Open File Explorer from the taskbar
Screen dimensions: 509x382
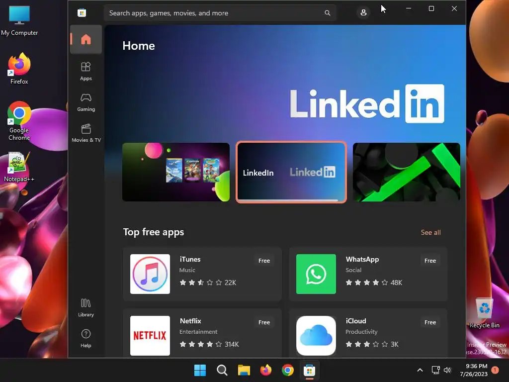244,370
